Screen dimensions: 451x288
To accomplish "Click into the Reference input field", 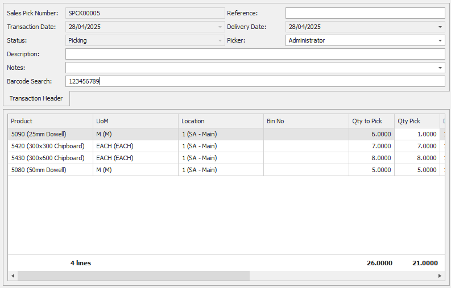I will point(365,13).
